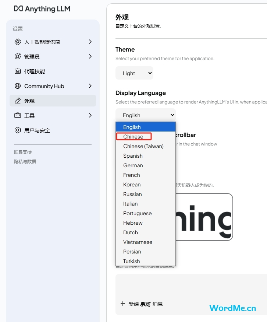This screenshot has width=267, height=322.
Task: Choose French language option
Action: pyautogui.click(x=146, y=175)
